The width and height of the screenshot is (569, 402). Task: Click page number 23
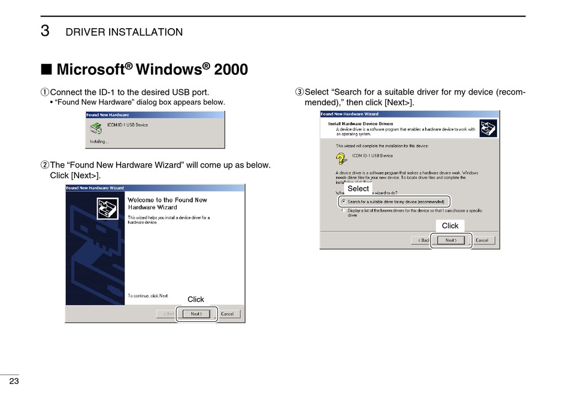14,381
